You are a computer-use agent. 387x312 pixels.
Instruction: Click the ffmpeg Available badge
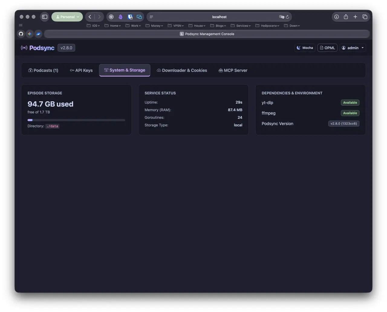350,113
